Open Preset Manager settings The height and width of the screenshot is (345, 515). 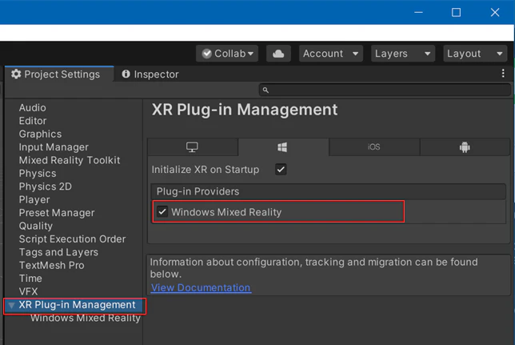click(x=57, y=213)
